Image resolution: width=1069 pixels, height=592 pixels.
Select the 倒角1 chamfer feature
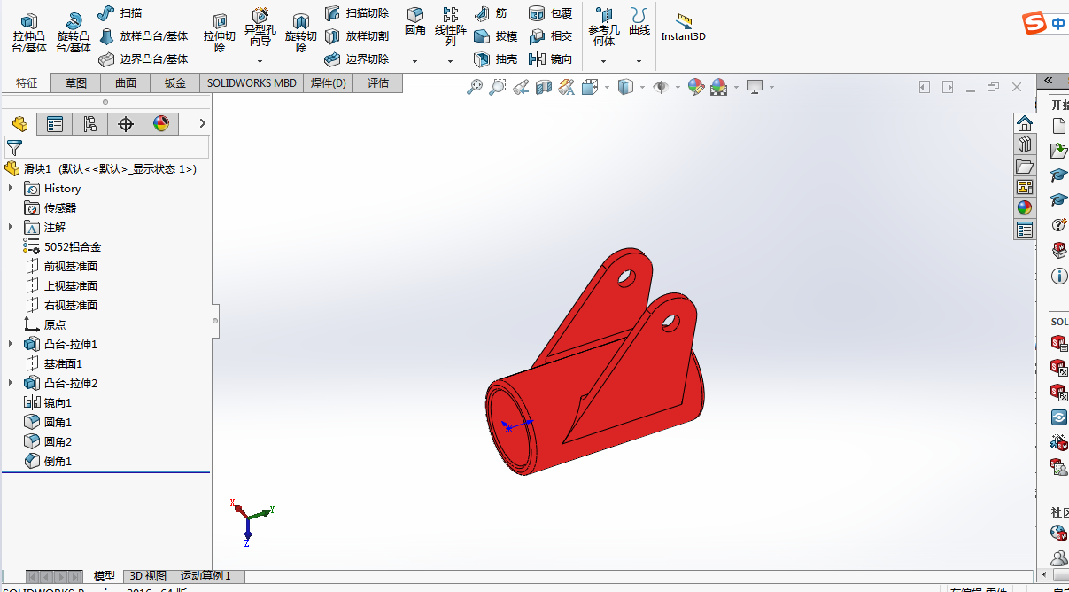tap(58, 461)
